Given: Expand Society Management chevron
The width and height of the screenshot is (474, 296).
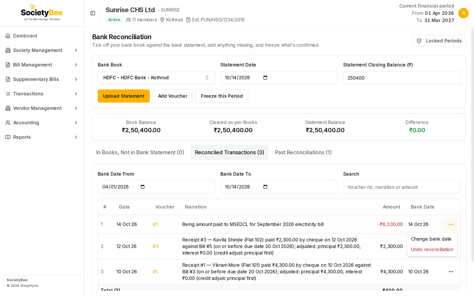Looking at the screenshot, I should tap(76, 50).
